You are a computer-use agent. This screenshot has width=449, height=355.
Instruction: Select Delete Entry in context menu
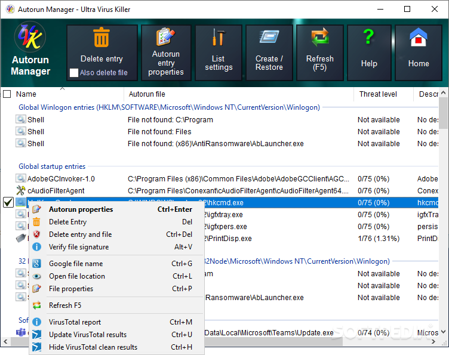click(117, 222)
